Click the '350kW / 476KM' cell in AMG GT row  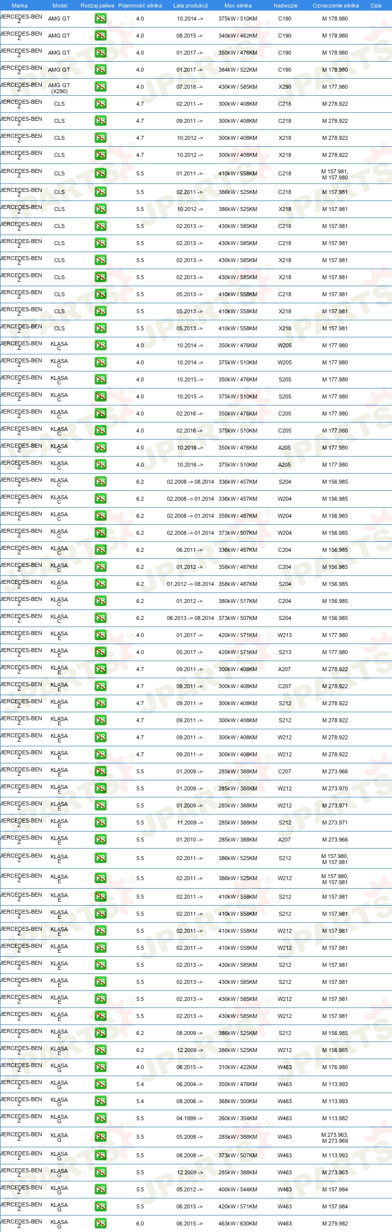[x=238, y=53]
